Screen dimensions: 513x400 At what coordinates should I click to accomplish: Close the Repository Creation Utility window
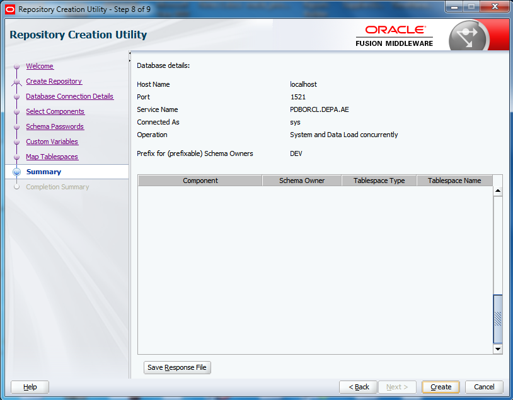495,6
